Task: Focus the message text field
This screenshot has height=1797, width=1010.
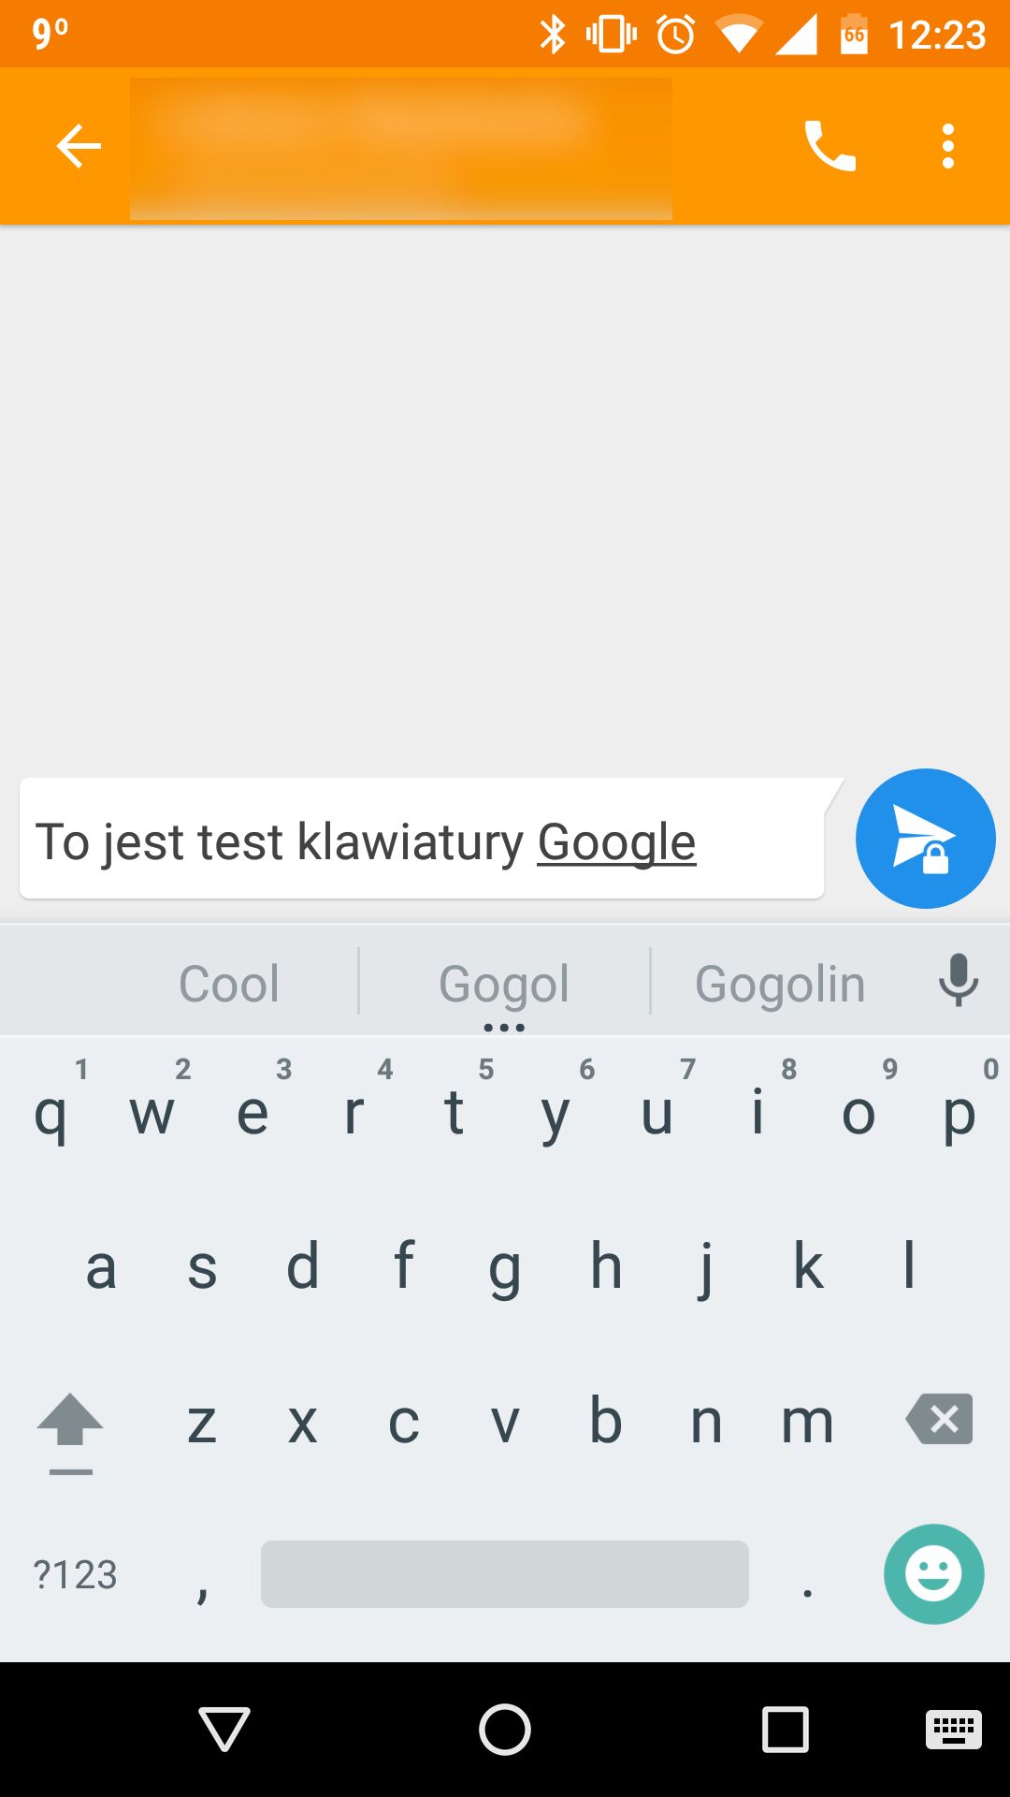Action: tap(422, 840)
